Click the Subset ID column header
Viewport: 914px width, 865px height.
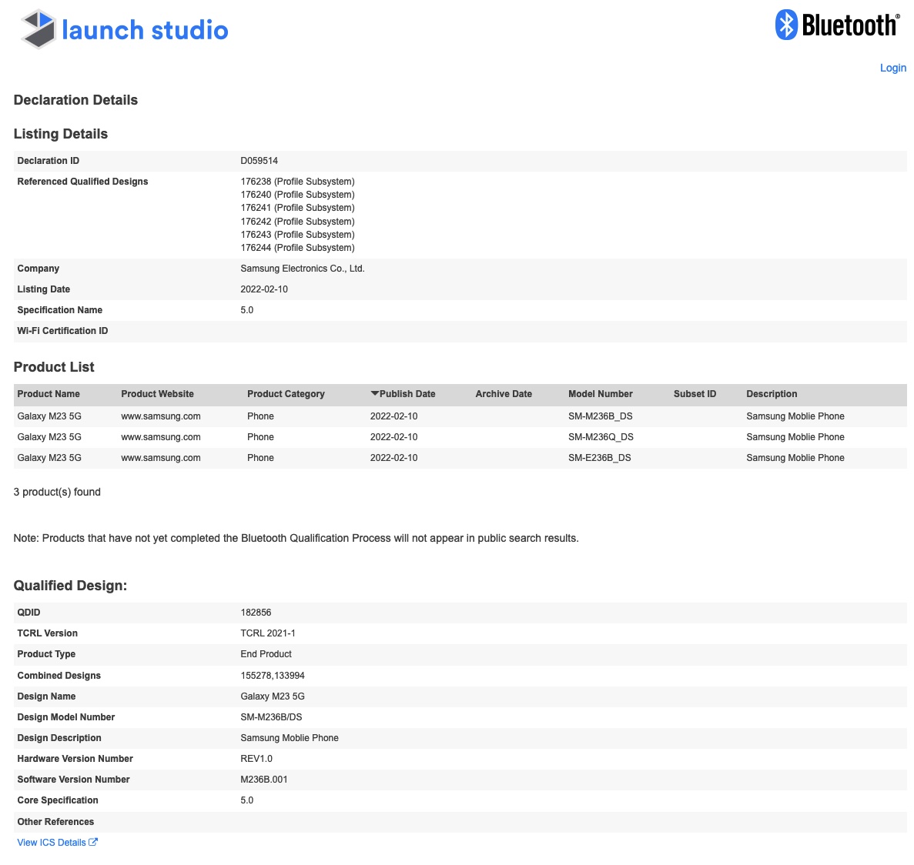coord(695,394)
